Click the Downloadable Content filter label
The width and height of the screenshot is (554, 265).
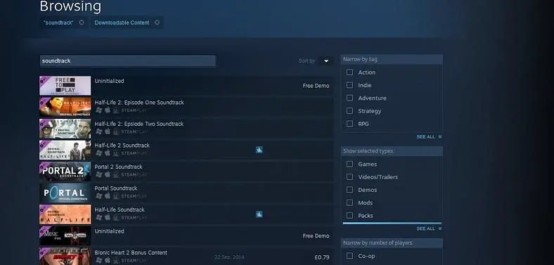122,22
